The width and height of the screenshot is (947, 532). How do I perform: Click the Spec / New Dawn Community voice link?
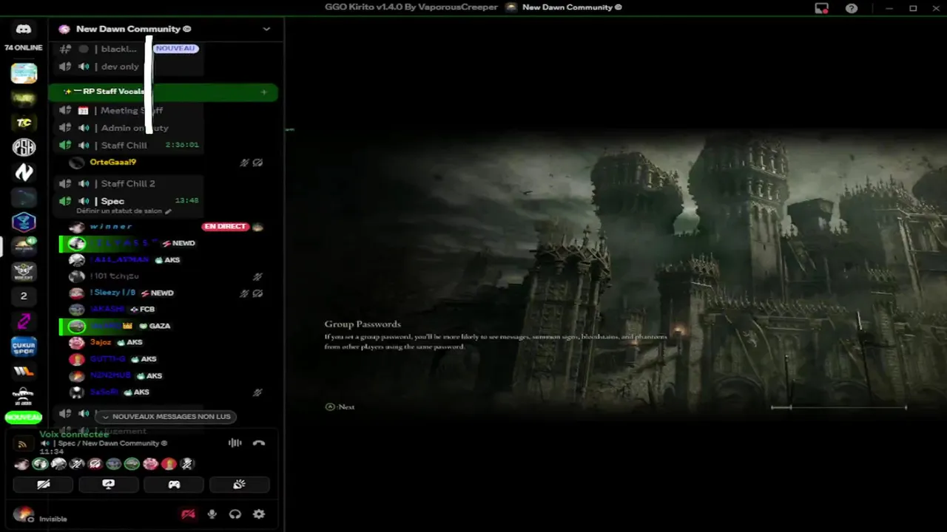click(112, 443)
